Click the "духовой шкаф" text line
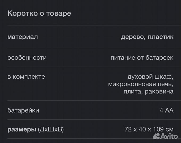Viewport: 181px width, 143px height. pos(150,77)
